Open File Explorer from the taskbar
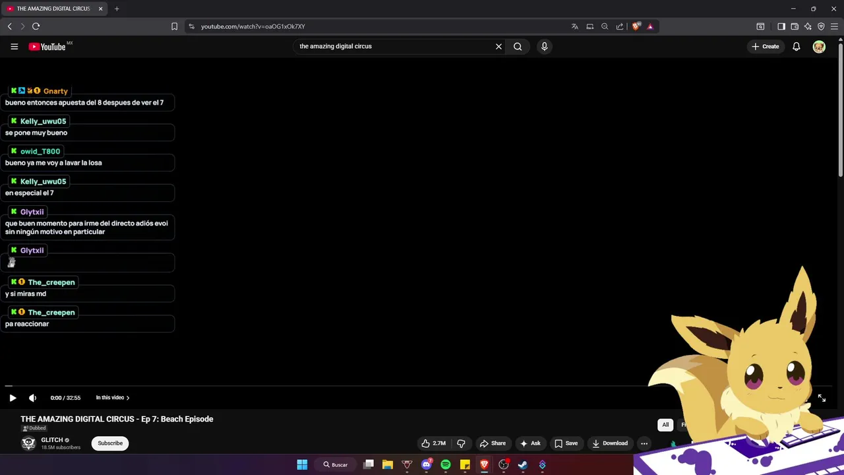The width and height of the screenshot is (844, 475). click(388, 464)
